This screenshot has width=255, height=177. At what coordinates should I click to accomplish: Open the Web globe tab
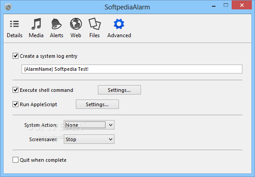[x=76, y=28]
